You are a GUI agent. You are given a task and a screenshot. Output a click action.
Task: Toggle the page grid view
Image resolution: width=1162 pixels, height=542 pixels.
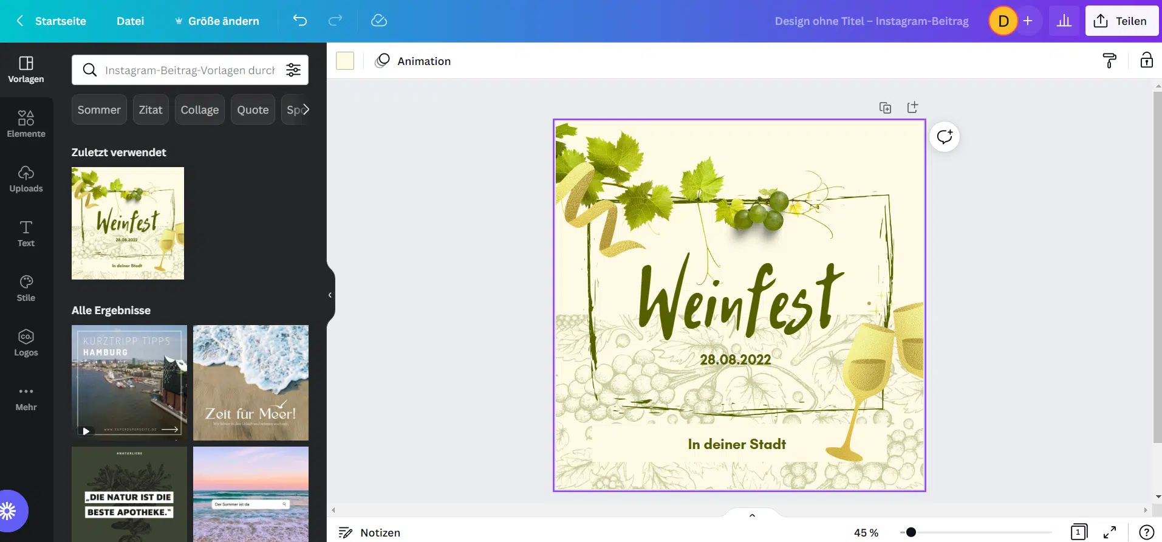tap(1079, 532)
